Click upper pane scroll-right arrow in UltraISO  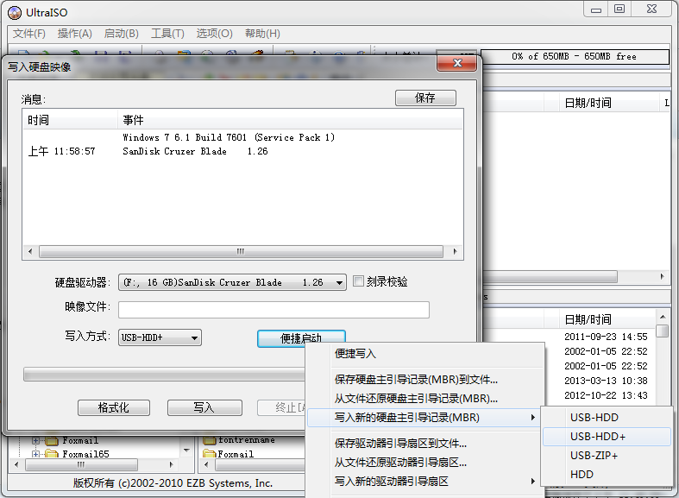(662, 276)
